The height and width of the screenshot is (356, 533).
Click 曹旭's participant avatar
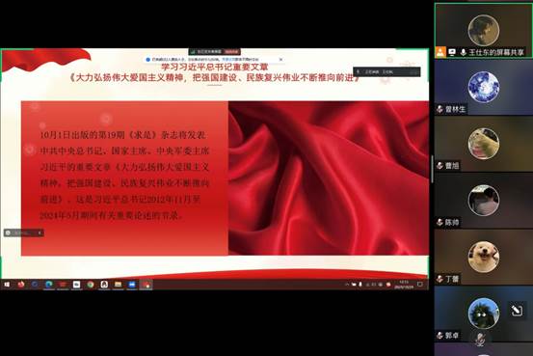tap(484, 144)
